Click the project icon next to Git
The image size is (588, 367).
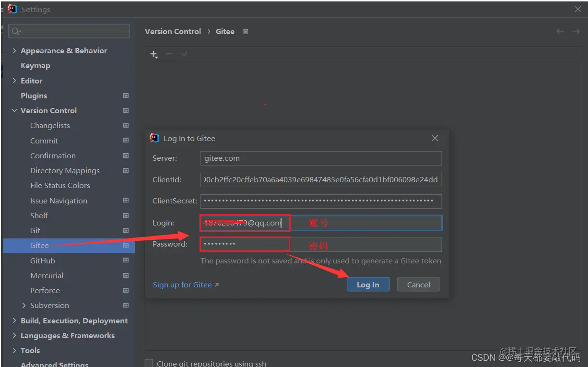tap(126, 230)
